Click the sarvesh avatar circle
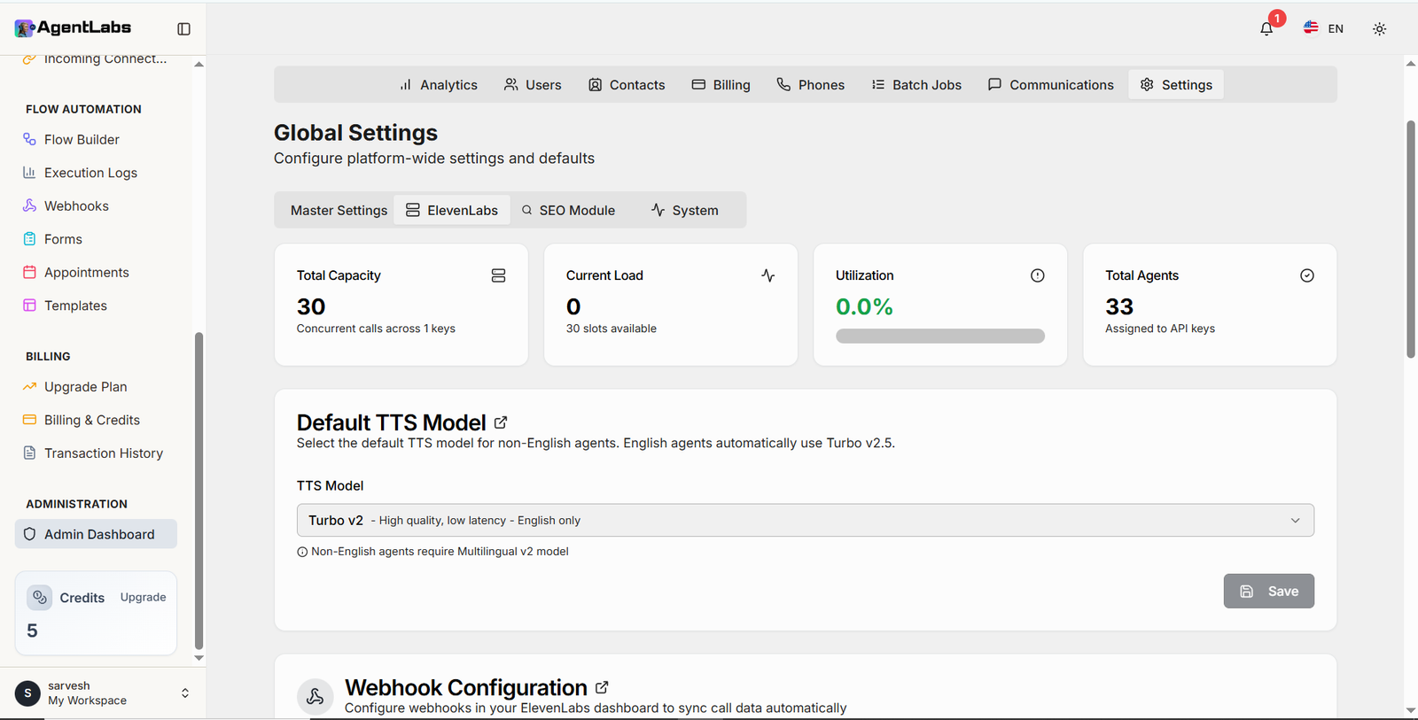1418x720 pixels. pyautogui.click(x=27, y=693)
